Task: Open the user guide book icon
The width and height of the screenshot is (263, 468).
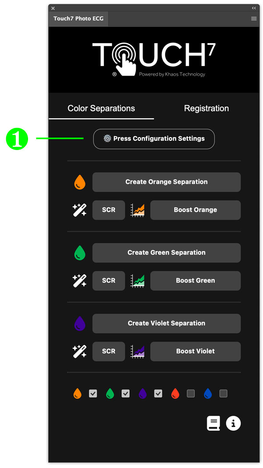Action: click(x=213, y=423)
